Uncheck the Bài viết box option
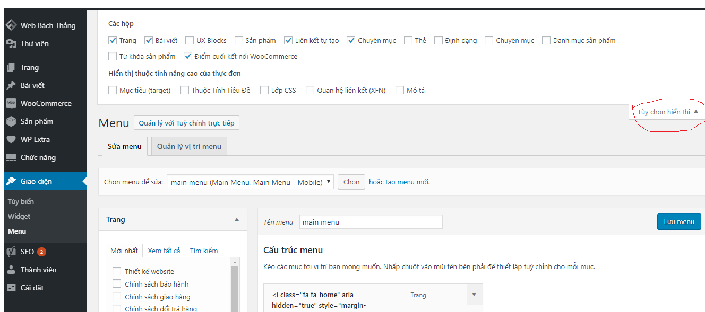 coord(149,40)
